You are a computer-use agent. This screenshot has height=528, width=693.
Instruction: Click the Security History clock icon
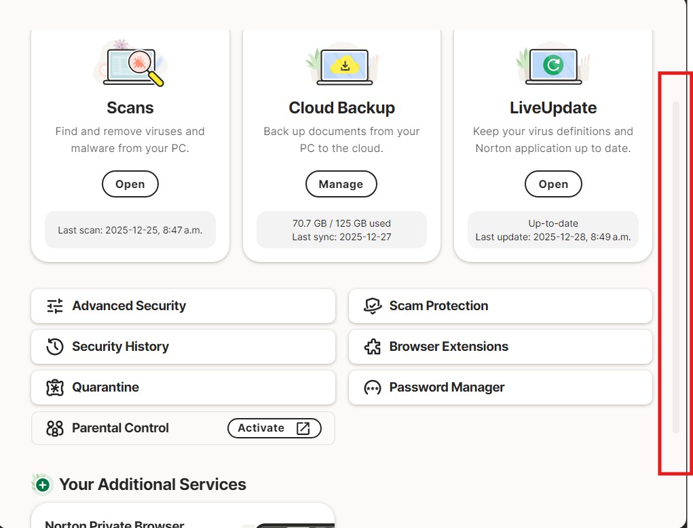tap(55, 347)
